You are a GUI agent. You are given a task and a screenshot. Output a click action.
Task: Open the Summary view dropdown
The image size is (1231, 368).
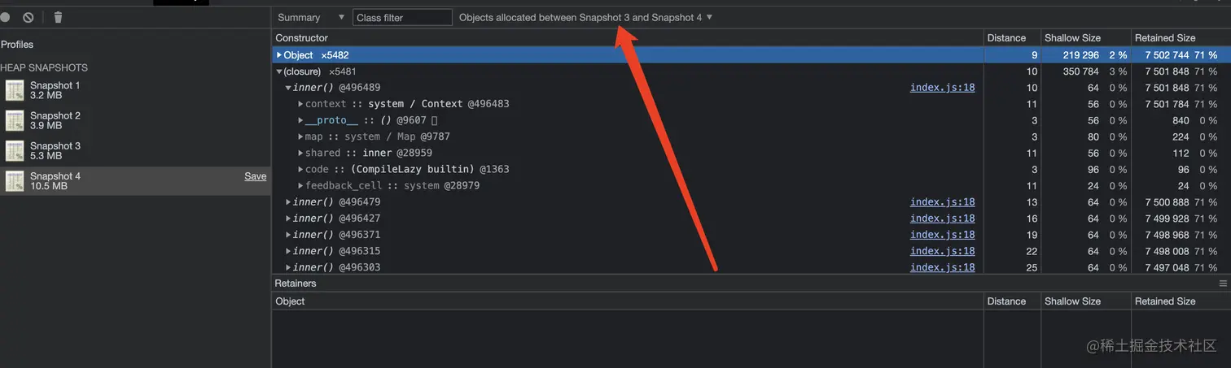point(310,17)
